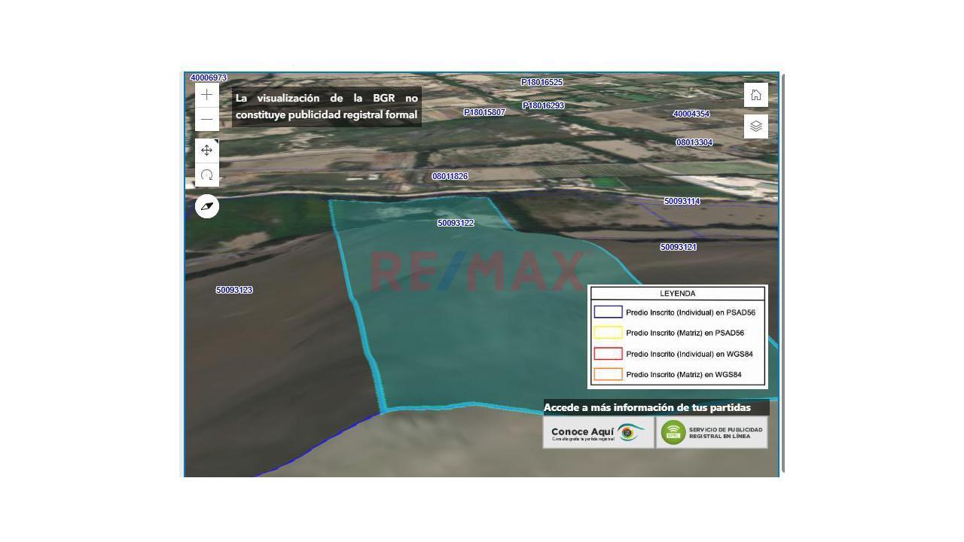Viewport: 964px width, 542px height.
Task: Click the orange WGS84 matriz legend swatch
Action: [609, 374]
